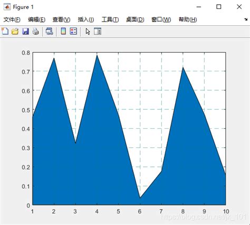Open the 插入(I) menu
This screenshot has height=225, width=250.
(x=86, y=20)
